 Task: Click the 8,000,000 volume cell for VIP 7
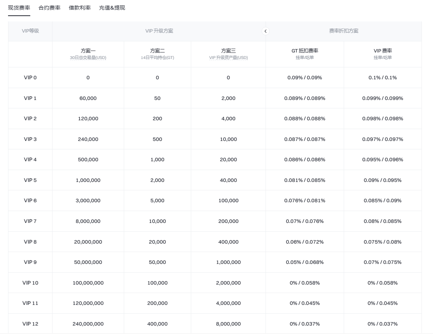(88, 221)
